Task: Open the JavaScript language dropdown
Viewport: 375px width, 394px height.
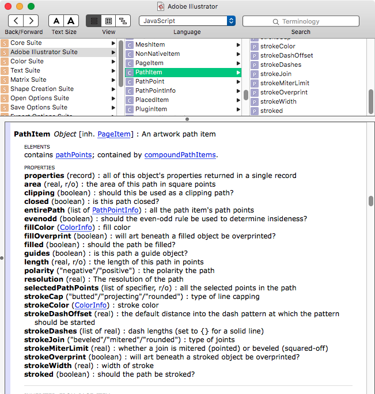Action: click(187, 21)
